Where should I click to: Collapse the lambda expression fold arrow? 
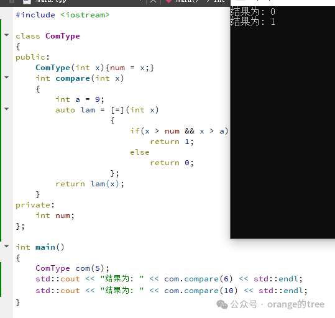point(7,109)
